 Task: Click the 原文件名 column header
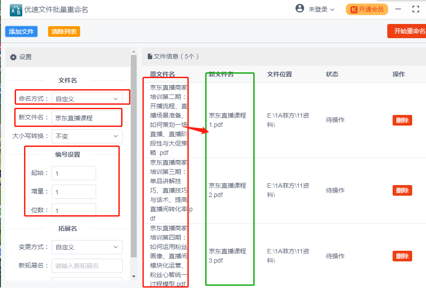[162, 74]
